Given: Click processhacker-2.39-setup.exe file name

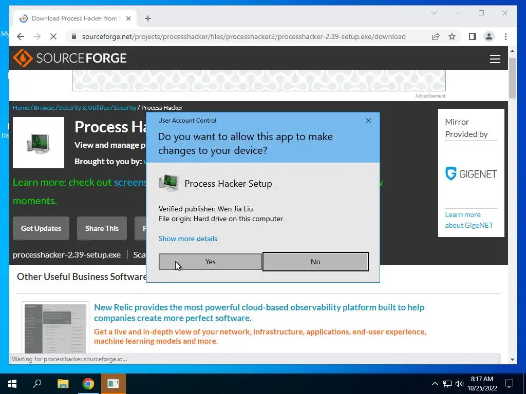Looking at the screenshot, I should pyautogui.click(x=67, y=254).
